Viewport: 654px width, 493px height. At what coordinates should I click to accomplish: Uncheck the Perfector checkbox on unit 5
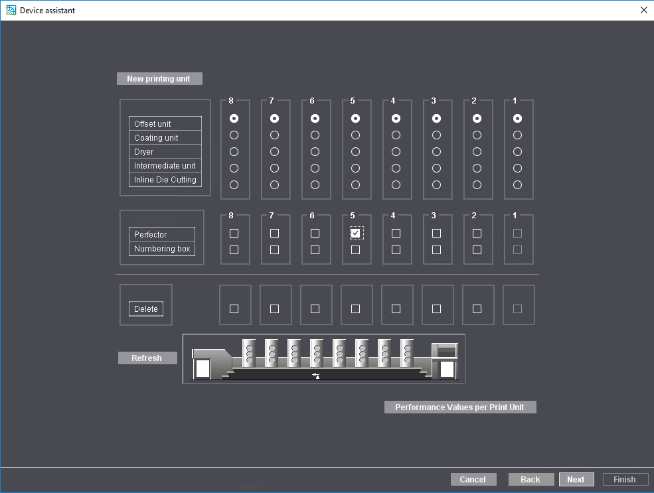[x=357, y=233]
